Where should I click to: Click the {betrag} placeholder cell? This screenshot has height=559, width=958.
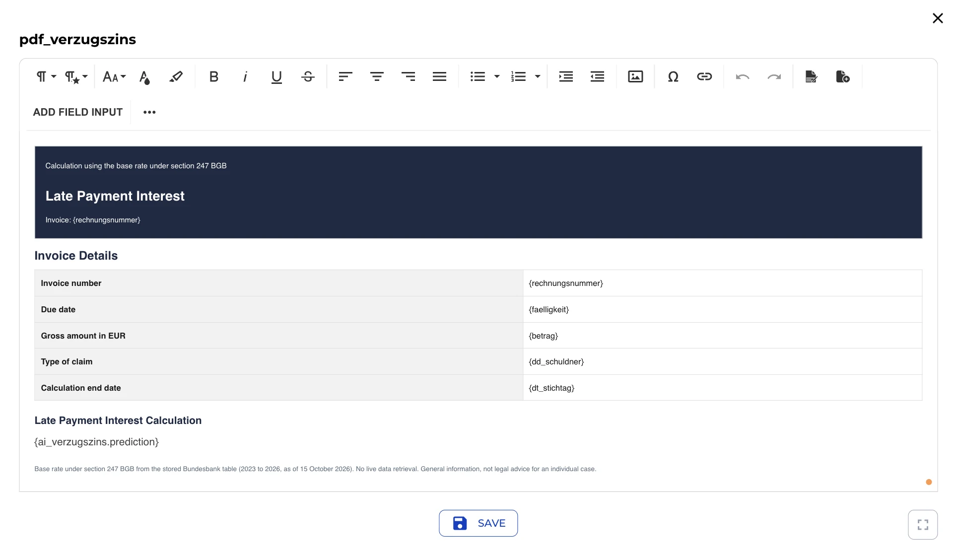point(722,336)
